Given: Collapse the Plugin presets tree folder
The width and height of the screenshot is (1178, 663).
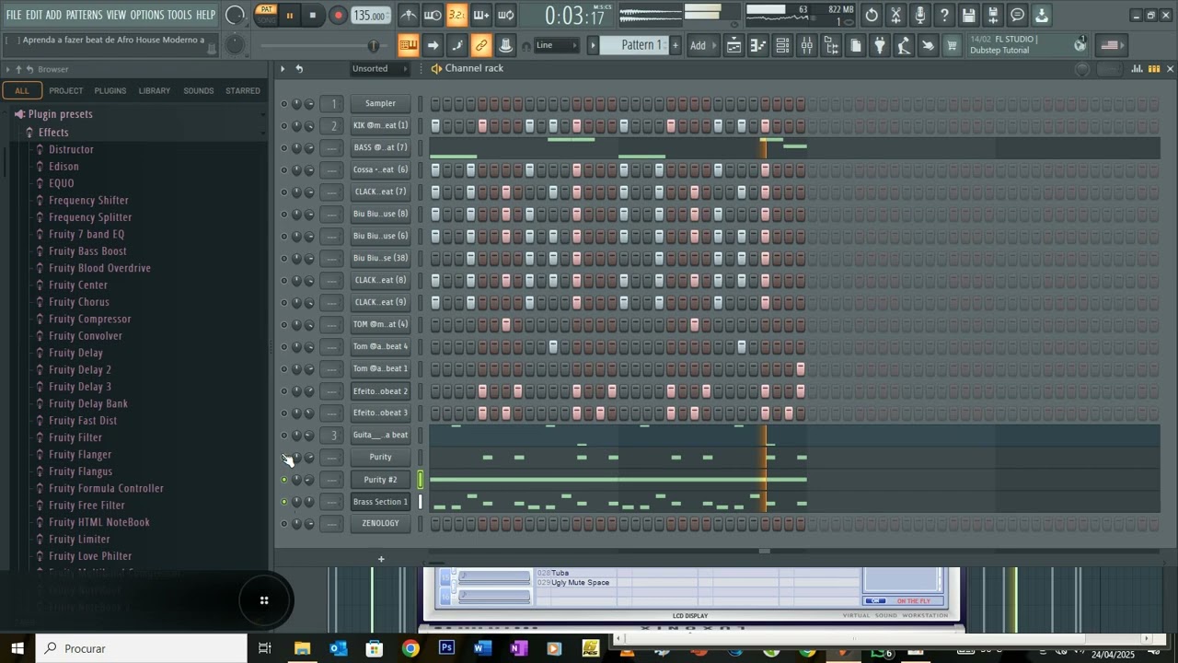Looking at the screenshot, I should (60, 114).
